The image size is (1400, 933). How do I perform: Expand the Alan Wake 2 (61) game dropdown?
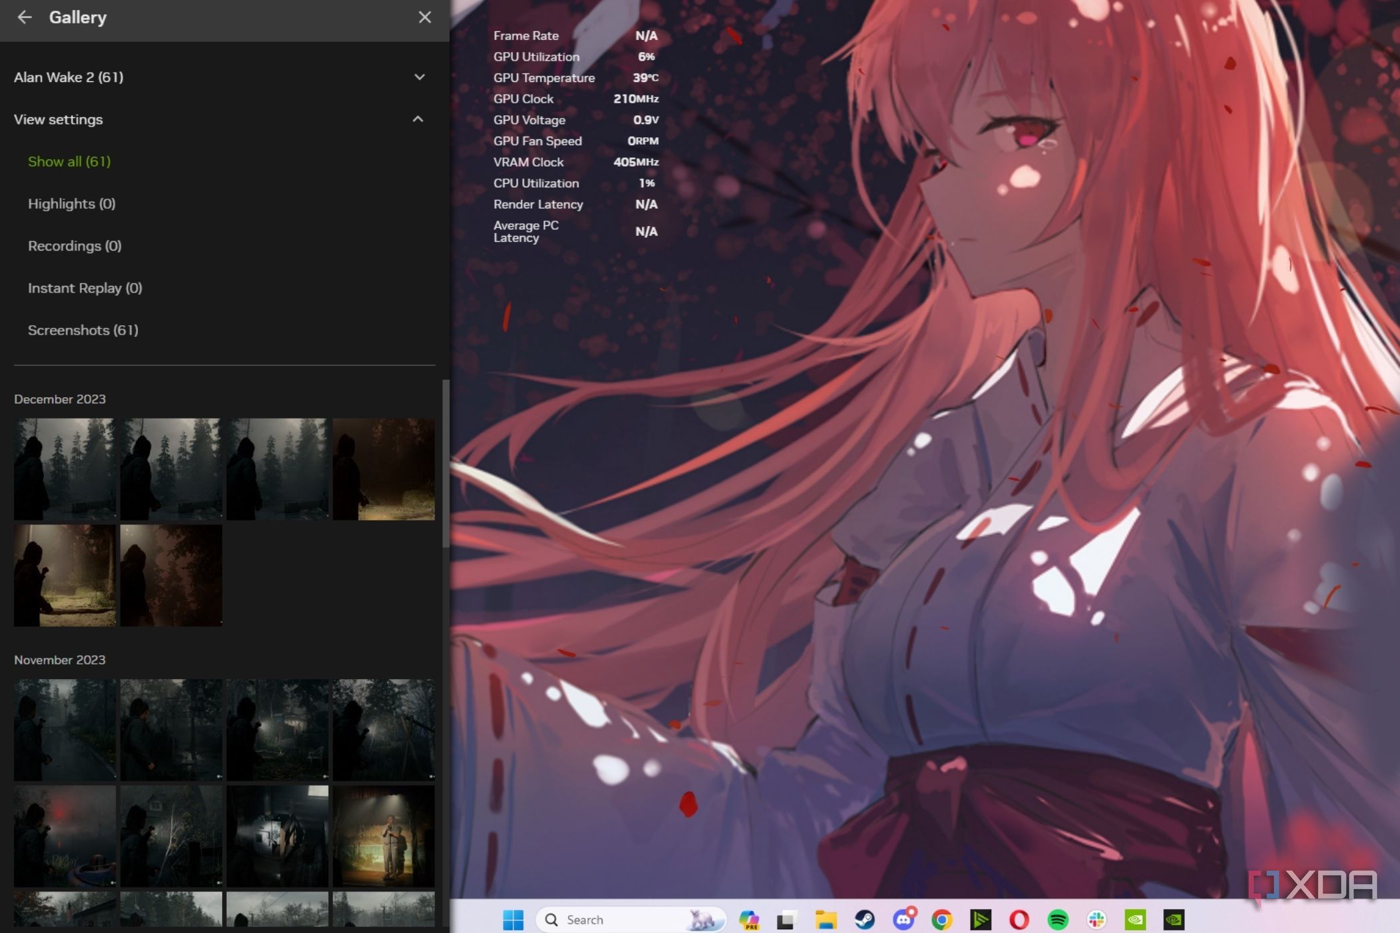(x=419, y=77)
